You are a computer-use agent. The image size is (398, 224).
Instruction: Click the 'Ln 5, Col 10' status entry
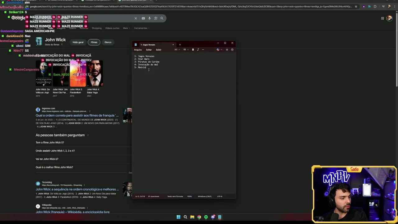coord(140,196)
